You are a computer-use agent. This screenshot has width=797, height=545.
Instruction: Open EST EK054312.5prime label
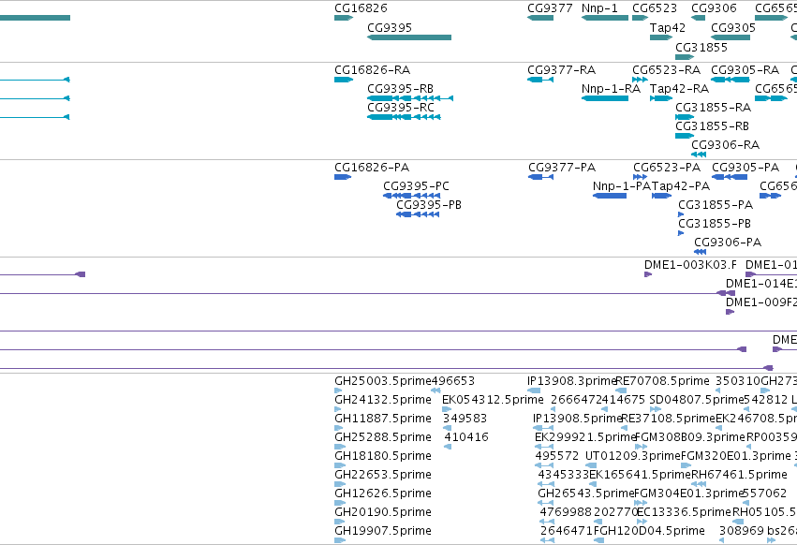point(493,400)
